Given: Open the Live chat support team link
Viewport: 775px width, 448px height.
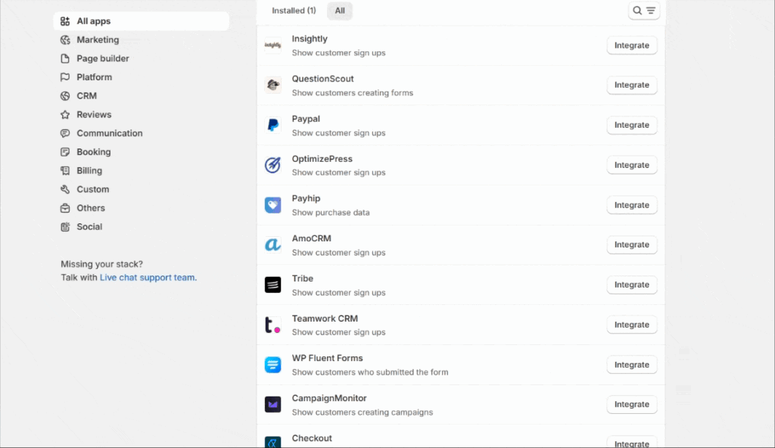Looking at the screenshot, I should [148, 278].
